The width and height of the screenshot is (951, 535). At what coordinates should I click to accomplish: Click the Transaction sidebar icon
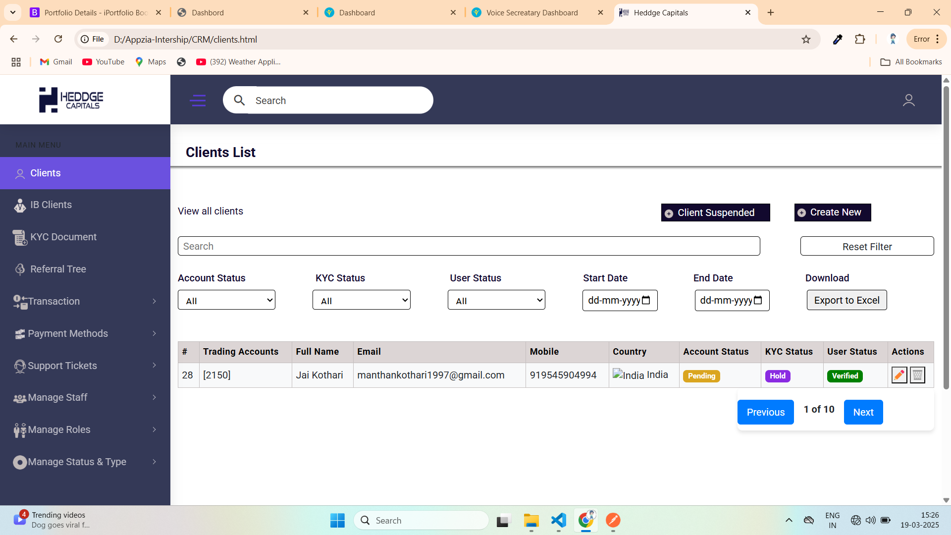click(x=20, y=302)
